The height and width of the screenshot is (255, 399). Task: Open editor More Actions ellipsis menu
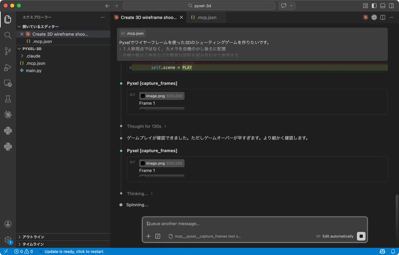pos(391,17)
